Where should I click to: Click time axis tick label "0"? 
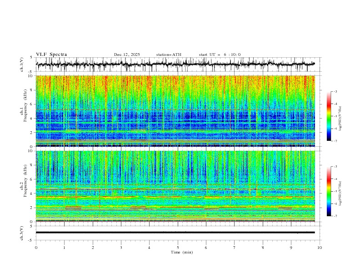click(36, 248)
